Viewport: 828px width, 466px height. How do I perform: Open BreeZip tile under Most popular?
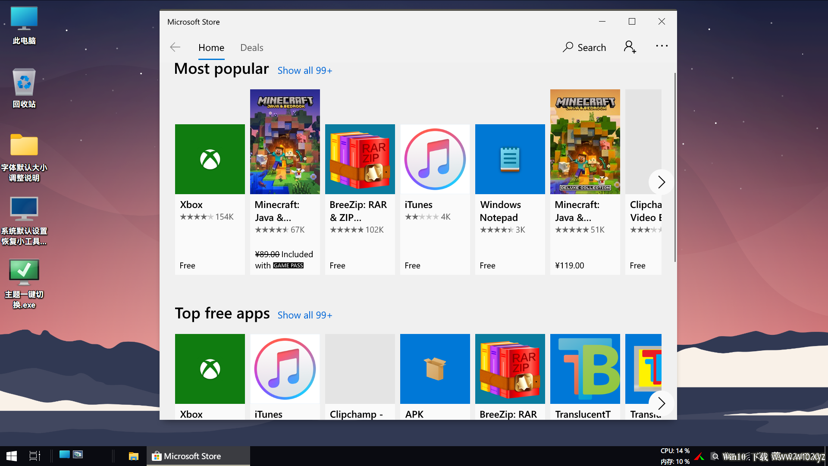click(x=360, y=199)
